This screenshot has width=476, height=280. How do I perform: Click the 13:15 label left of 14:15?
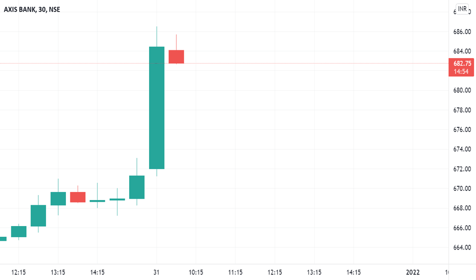coord(58,272)
